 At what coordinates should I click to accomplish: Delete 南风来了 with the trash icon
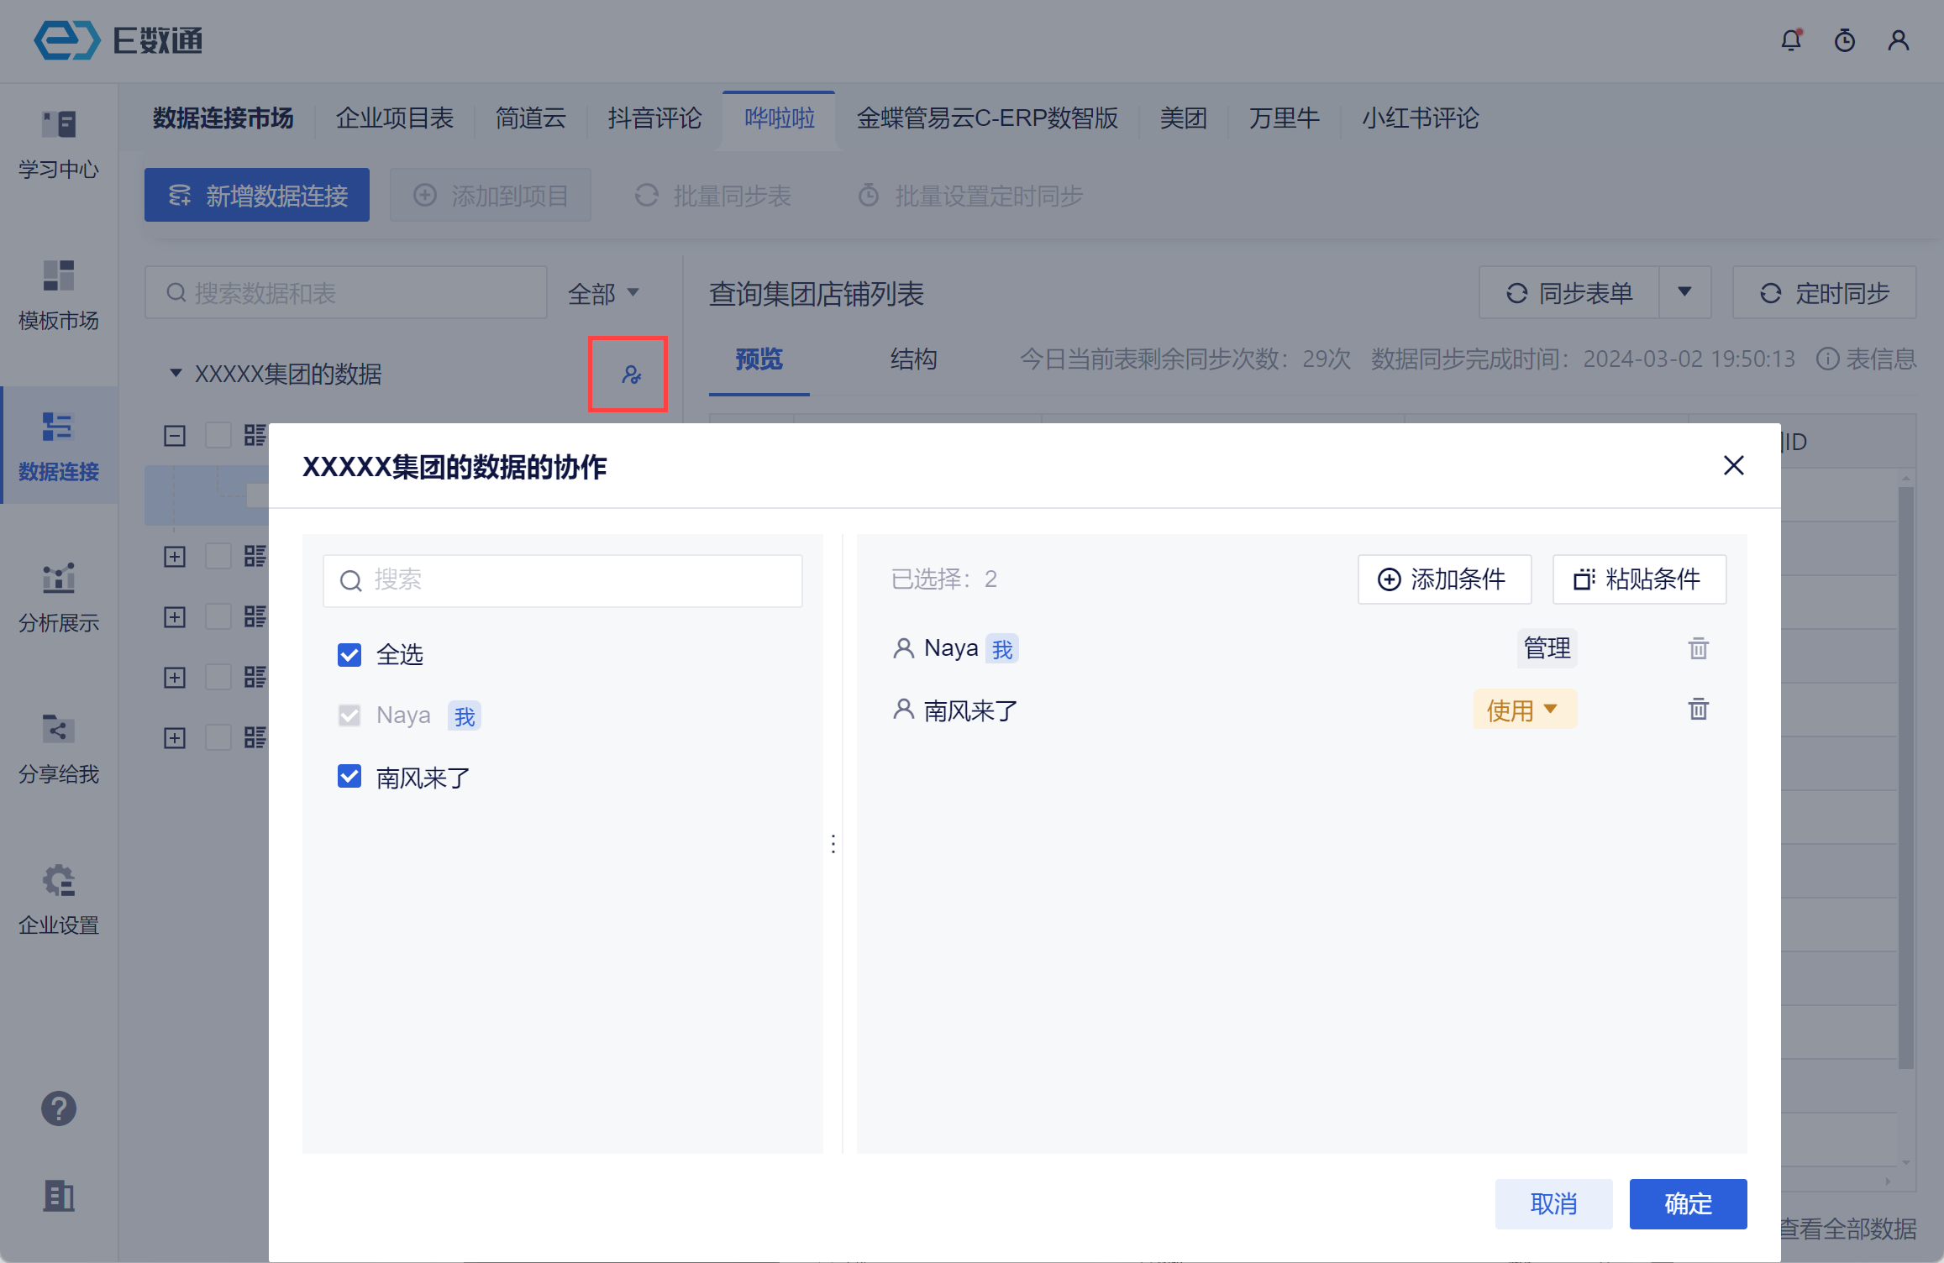click(1698, 710)
